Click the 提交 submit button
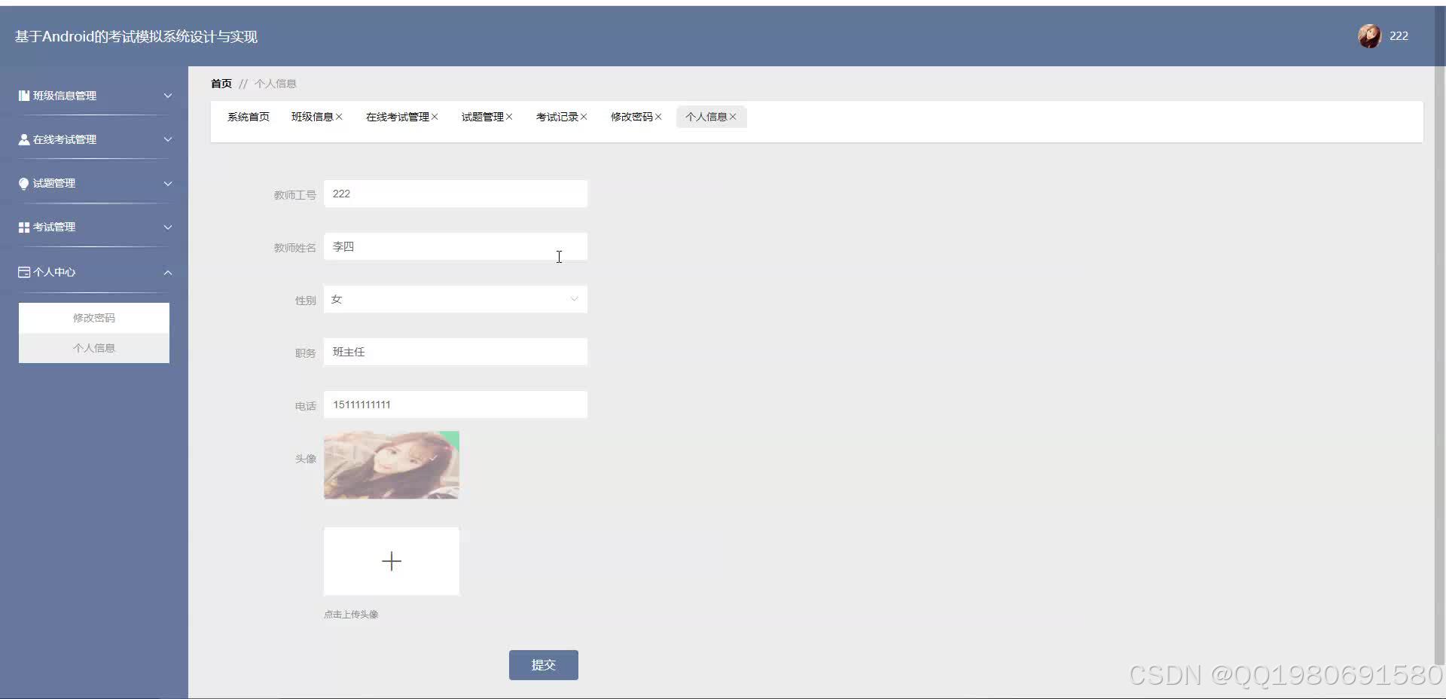 [544, 665]
